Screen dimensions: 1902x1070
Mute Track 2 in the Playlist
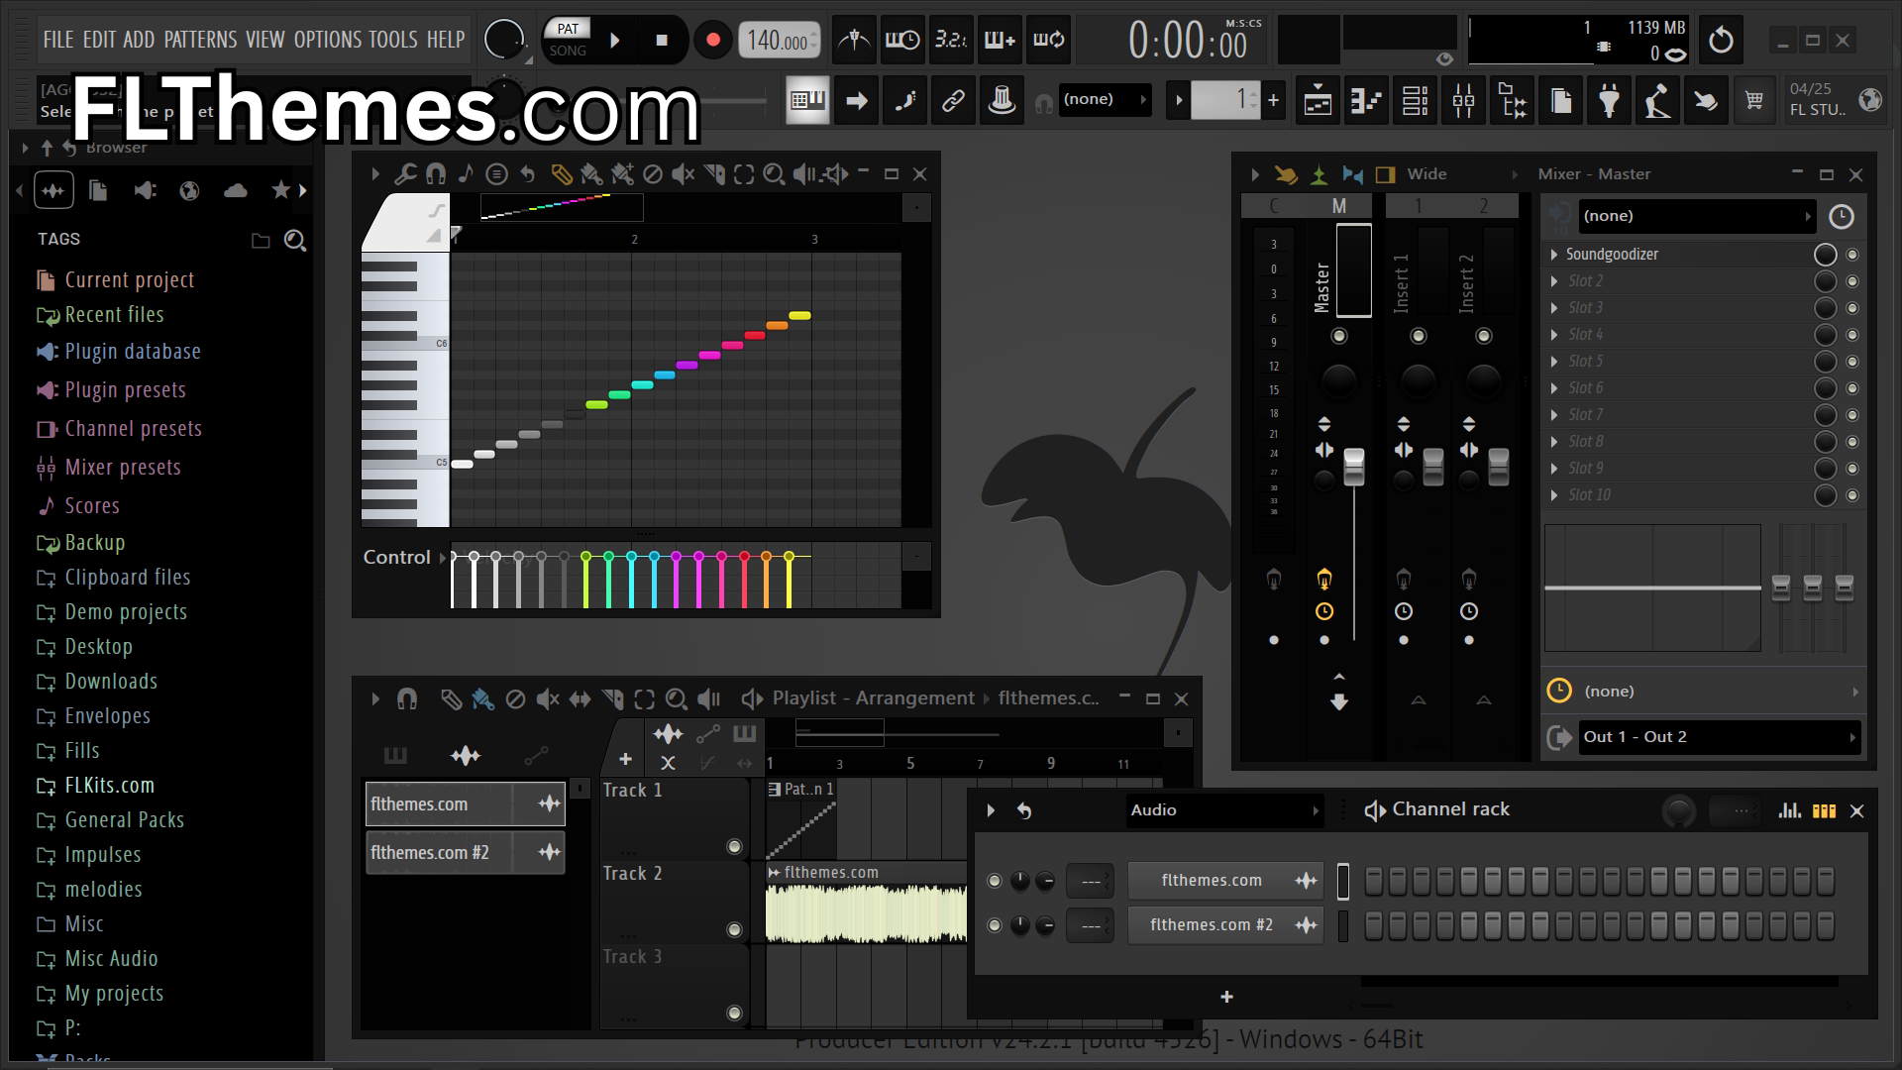click(734, 929)
